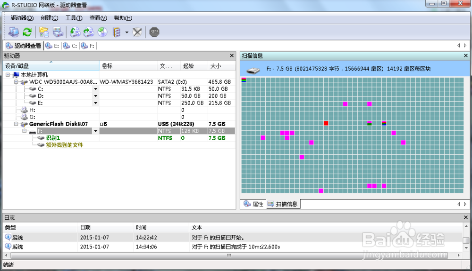Click the Connect to Remote Computer icon

coord(14,32)
